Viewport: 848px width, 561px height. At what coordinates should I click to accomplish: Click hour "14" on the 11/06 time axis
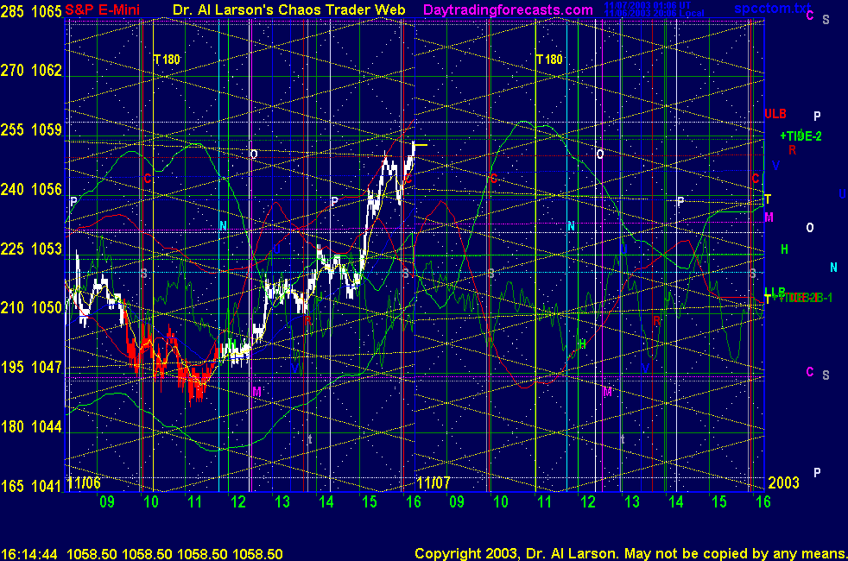pos(326,502)
